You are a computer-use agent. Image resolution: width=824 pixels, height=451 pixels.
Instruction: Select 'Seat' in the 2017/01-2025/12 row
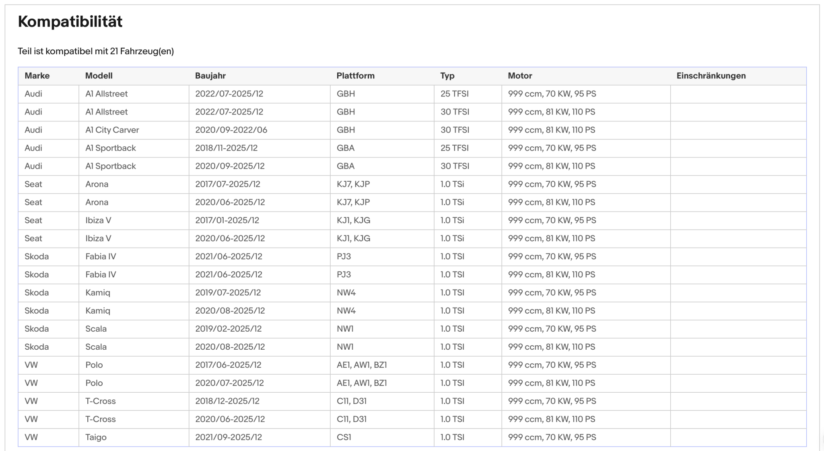pos(33,220)
